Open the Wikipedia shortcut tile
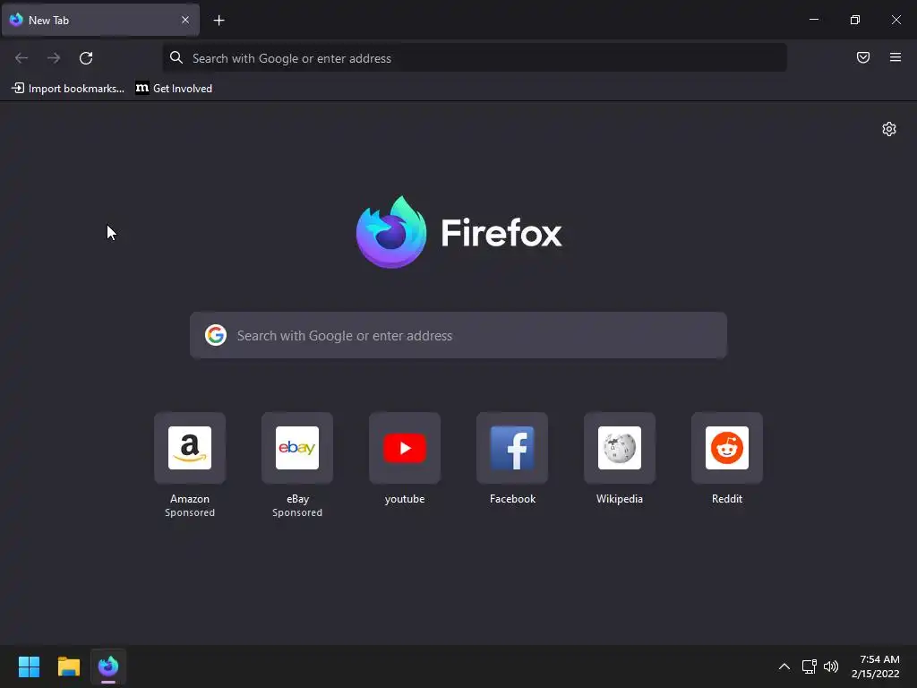 620,448
